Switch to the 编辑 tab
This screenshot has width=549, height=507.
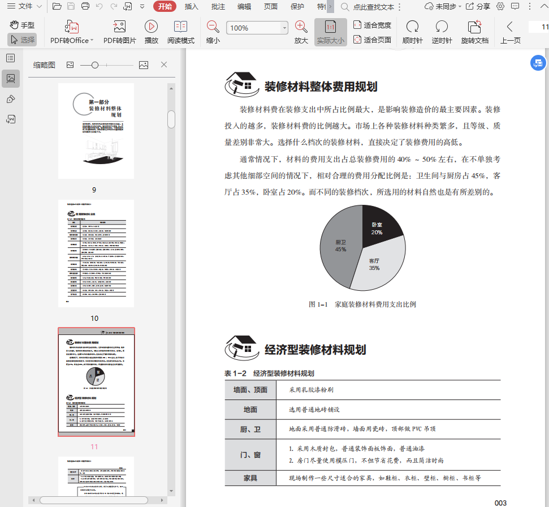coord(244,6)
